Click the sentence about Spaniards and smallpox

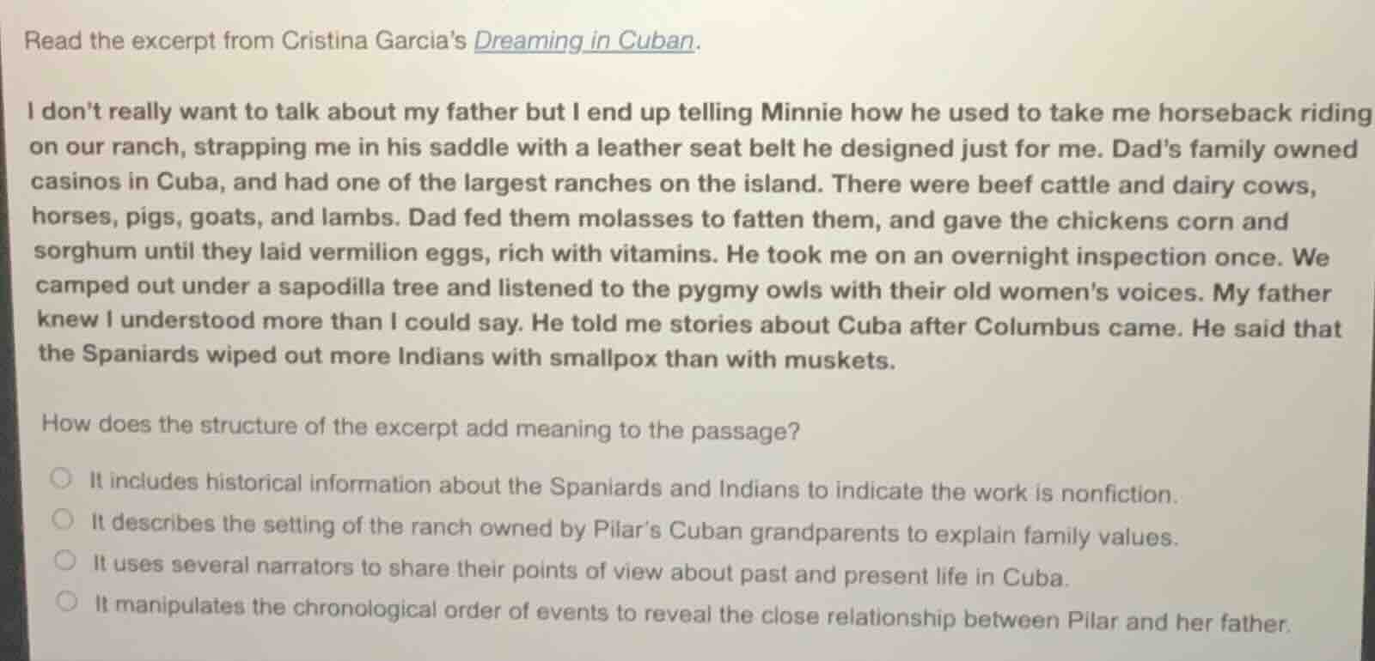pos(464,356)
